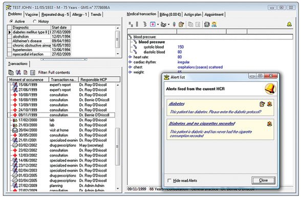The height and width of the screenshot is (198, 301).
Task: Expand the heart rate node
Action: [x=131, y=57]
